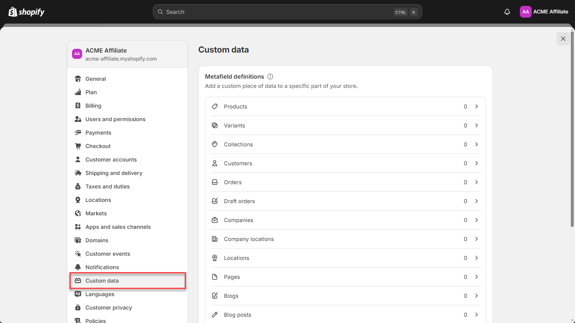The image size is (575, 323).
Task: Click the Companies row icon
Action: coord(215,220)
